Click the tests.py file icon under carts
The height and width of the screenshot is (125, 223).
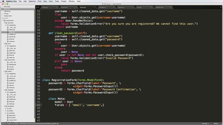[8, 55]
